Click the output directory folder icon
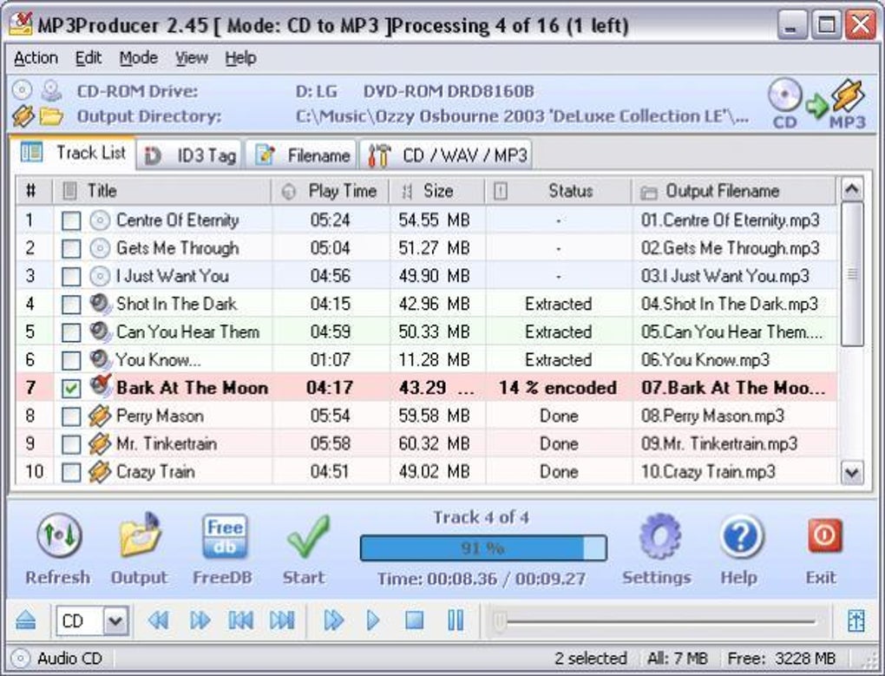Screen dimensions: 885x676 (x=51, y=117)
